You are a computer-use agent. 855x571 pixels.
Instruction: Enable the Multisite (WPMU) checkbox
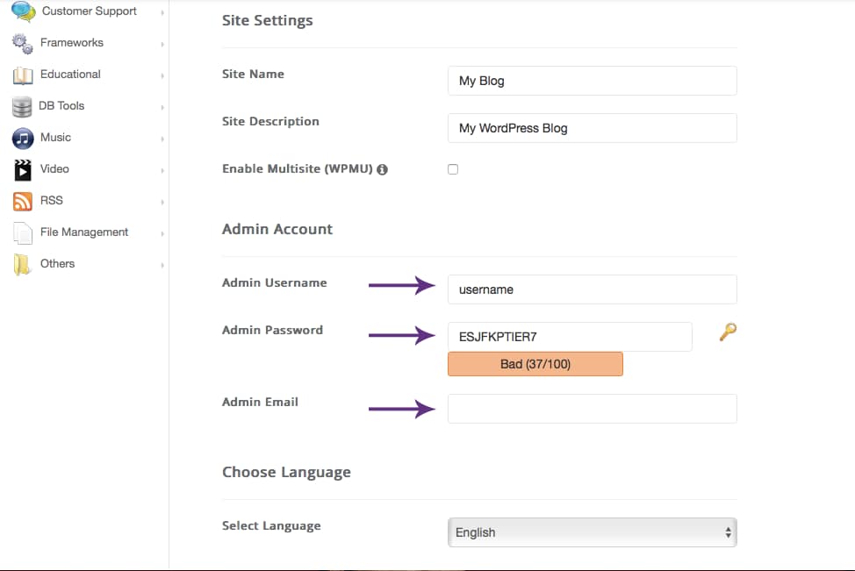coord(453,169)
